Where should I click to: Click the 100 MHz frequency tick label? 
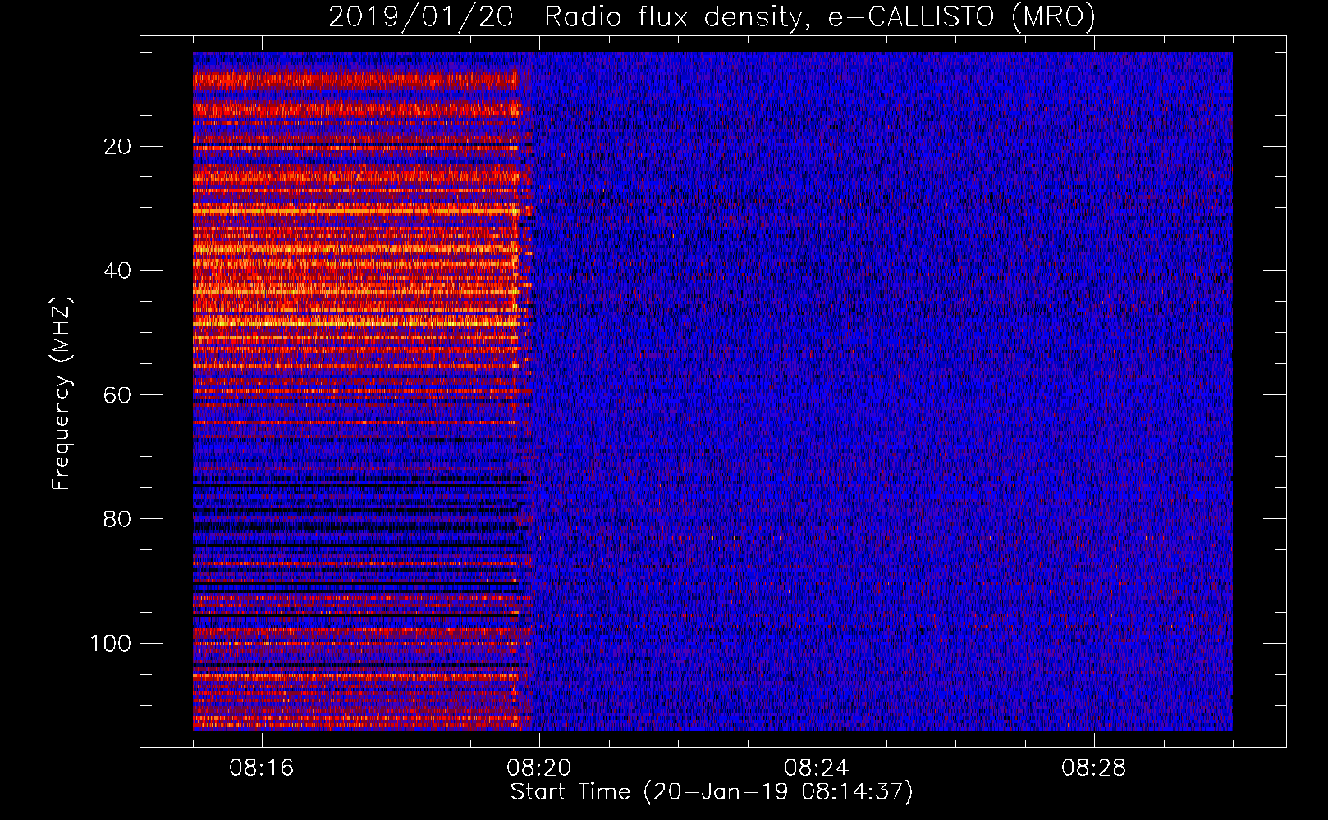111,644
